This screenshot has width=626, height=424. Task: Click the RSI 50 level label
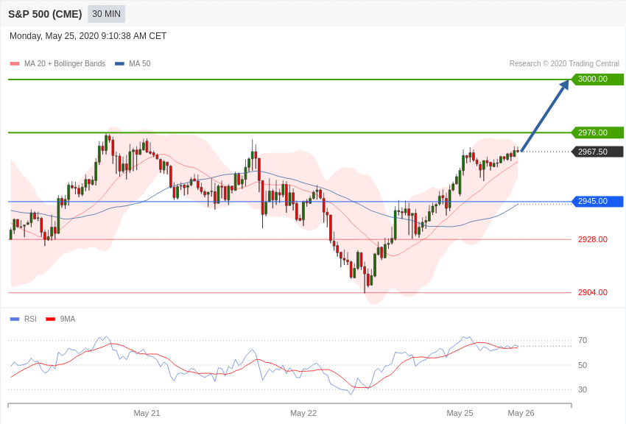(x=583, y=365)
